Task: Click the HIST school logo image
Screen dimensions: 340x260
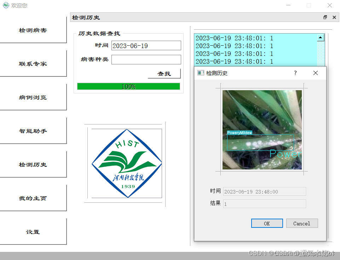Action: click(x=127, y=163)
